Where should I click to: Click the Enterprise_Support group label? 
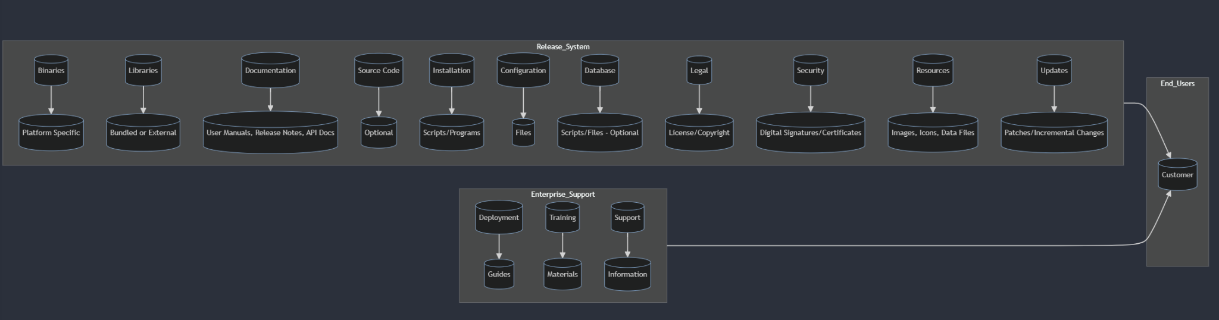click(563, 194)
